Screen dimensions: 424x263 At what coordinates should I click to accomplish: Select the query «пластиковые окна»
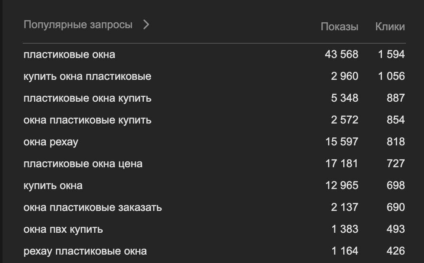pos(69,55)
